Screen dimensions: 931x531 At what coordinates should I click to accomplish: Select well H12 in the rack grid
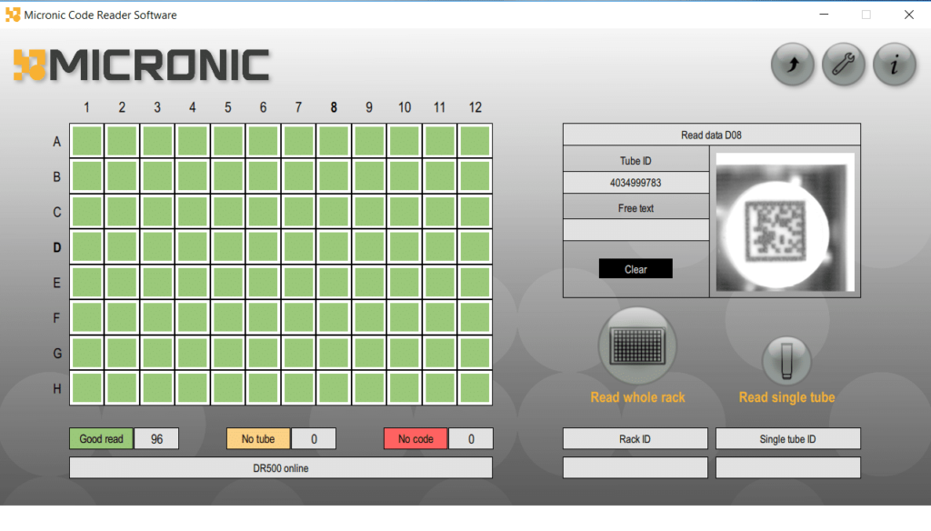click(x=475, y=388)
